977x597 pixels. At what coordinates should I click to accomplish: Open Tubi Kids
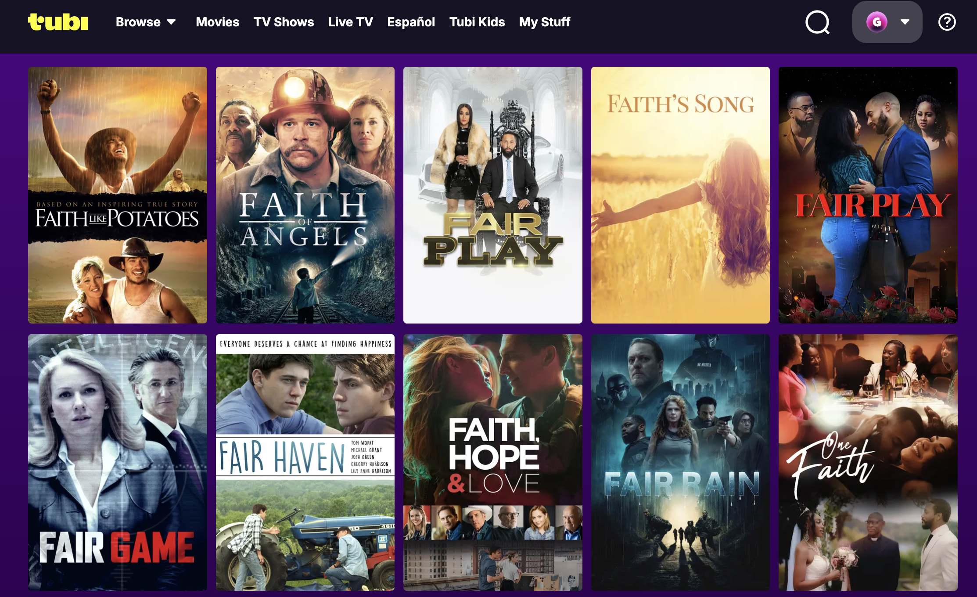(x=477, y=22)
